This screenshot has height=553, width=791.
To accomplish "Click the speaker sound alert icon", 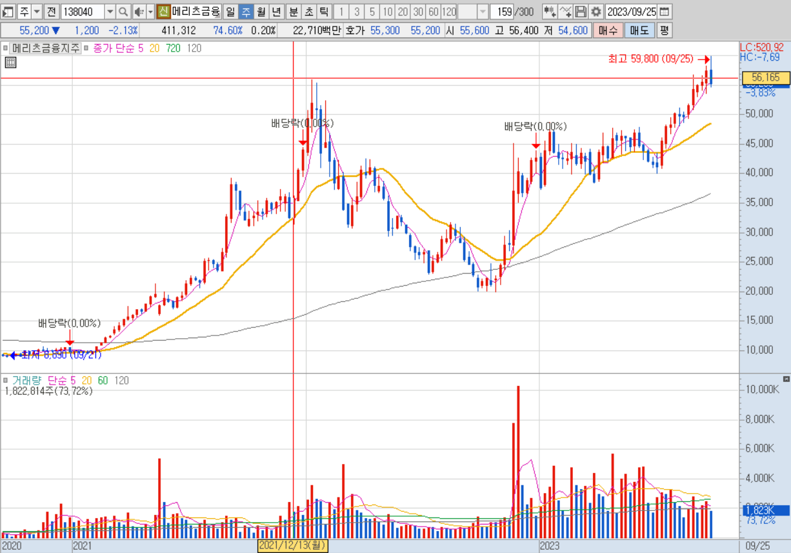I will pyautogui.click(x=138, y=12).
